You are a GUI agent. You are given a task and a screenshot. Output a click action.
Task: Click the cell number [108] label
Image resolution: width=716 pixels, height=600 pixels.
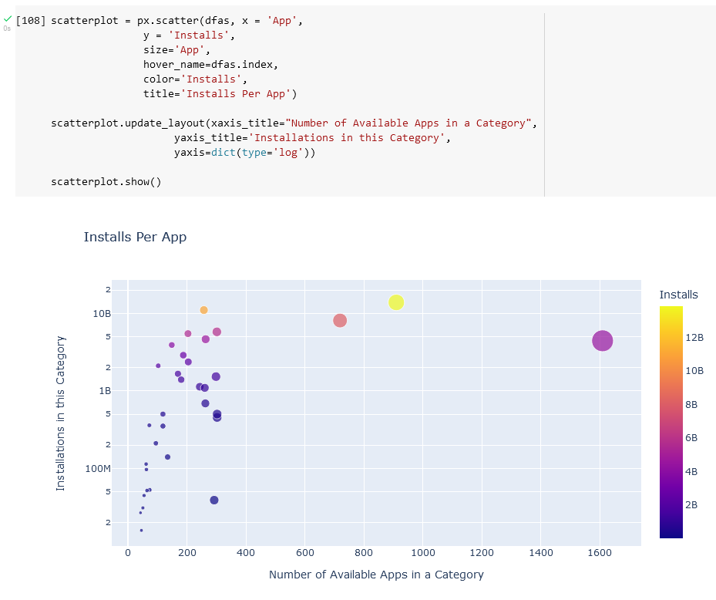pyautogui.click(x=30, y=20)
